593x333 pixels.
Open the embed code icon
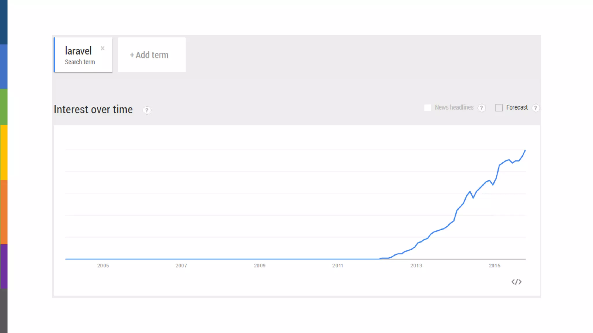[516, 282]
